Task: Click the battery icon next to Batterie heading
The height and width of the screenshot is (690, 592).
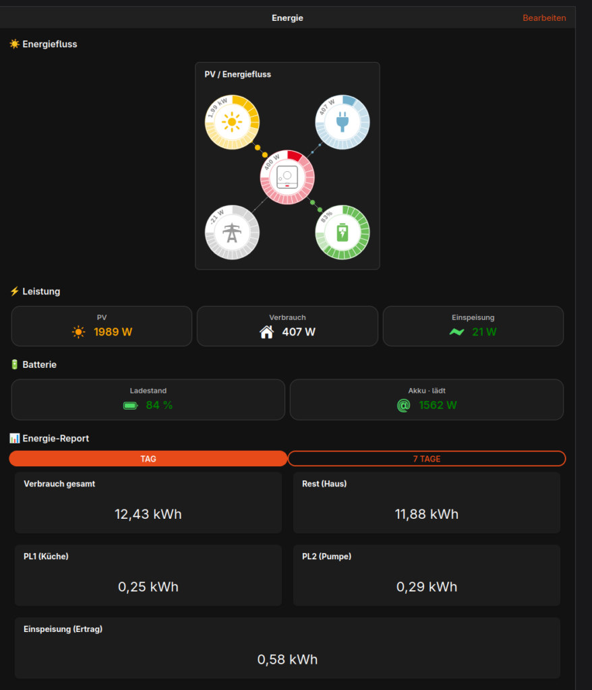Action: [x=15, y=365]
